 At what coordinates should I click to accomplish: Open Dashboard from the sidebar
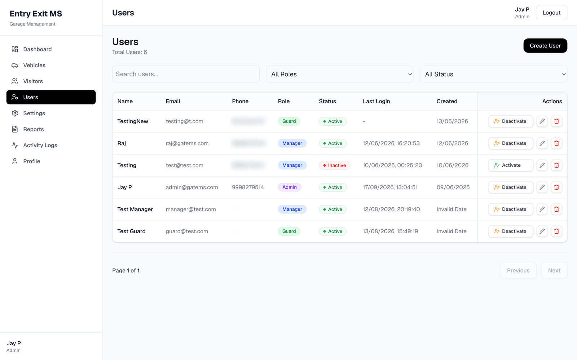click(51, 49)
